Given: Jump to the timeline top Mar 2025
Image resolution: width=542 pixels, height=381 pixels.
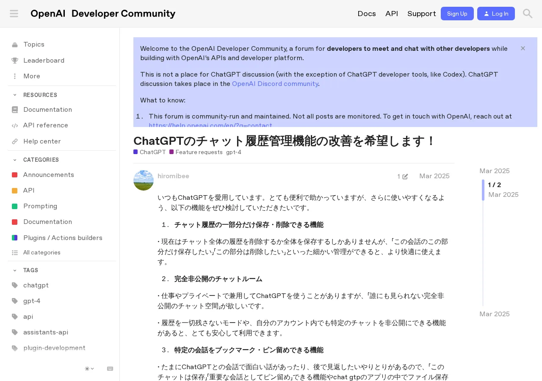Looking at the screenshot, I should (495, 171).
